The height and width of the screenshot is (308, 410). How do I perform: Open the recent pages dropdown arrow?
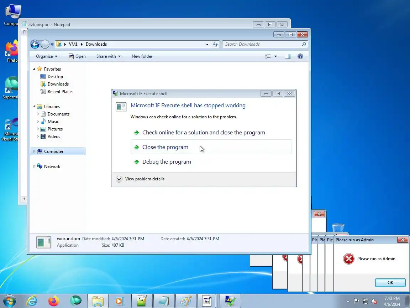tap(52, 45)
